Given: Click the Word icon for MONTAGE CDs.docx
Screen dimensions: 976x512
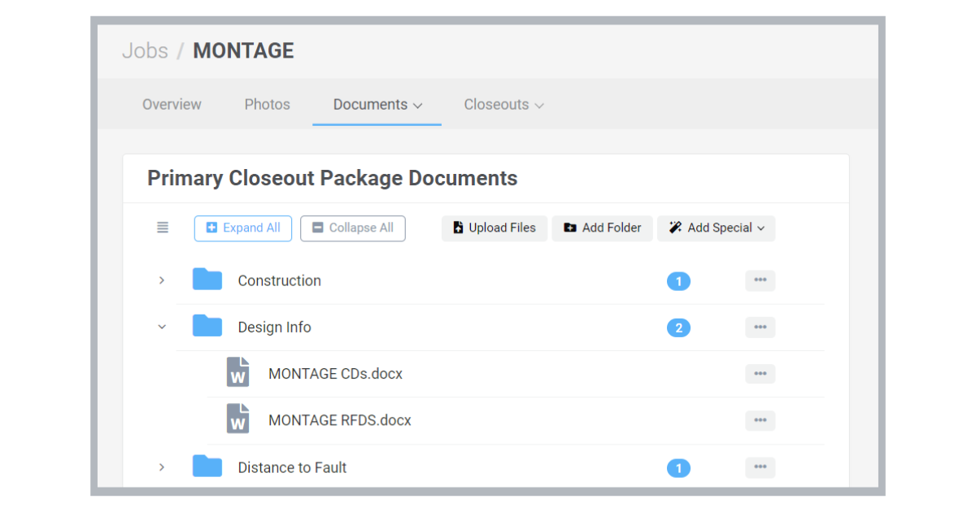Looking at the screenshot, I should pos(237,373).
